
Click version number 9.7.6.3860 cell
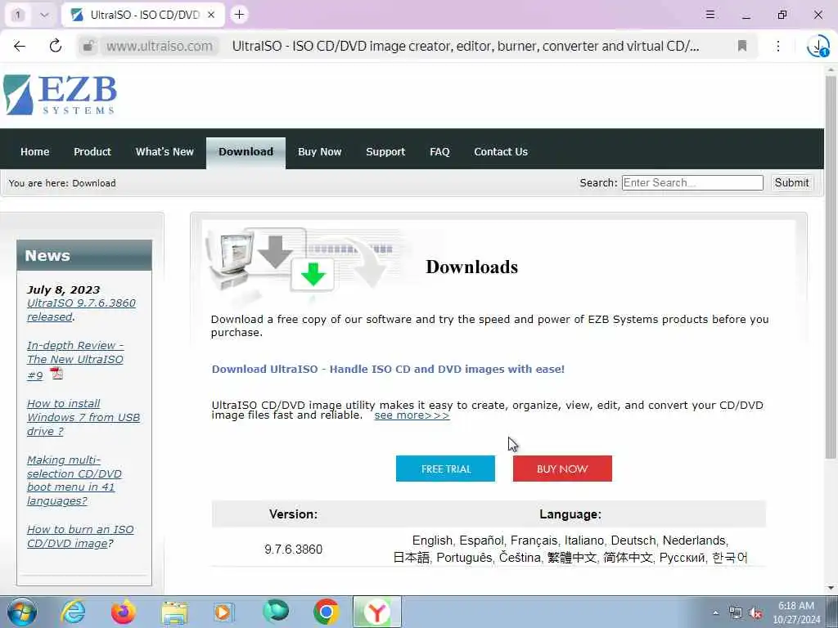coord(294,549)
